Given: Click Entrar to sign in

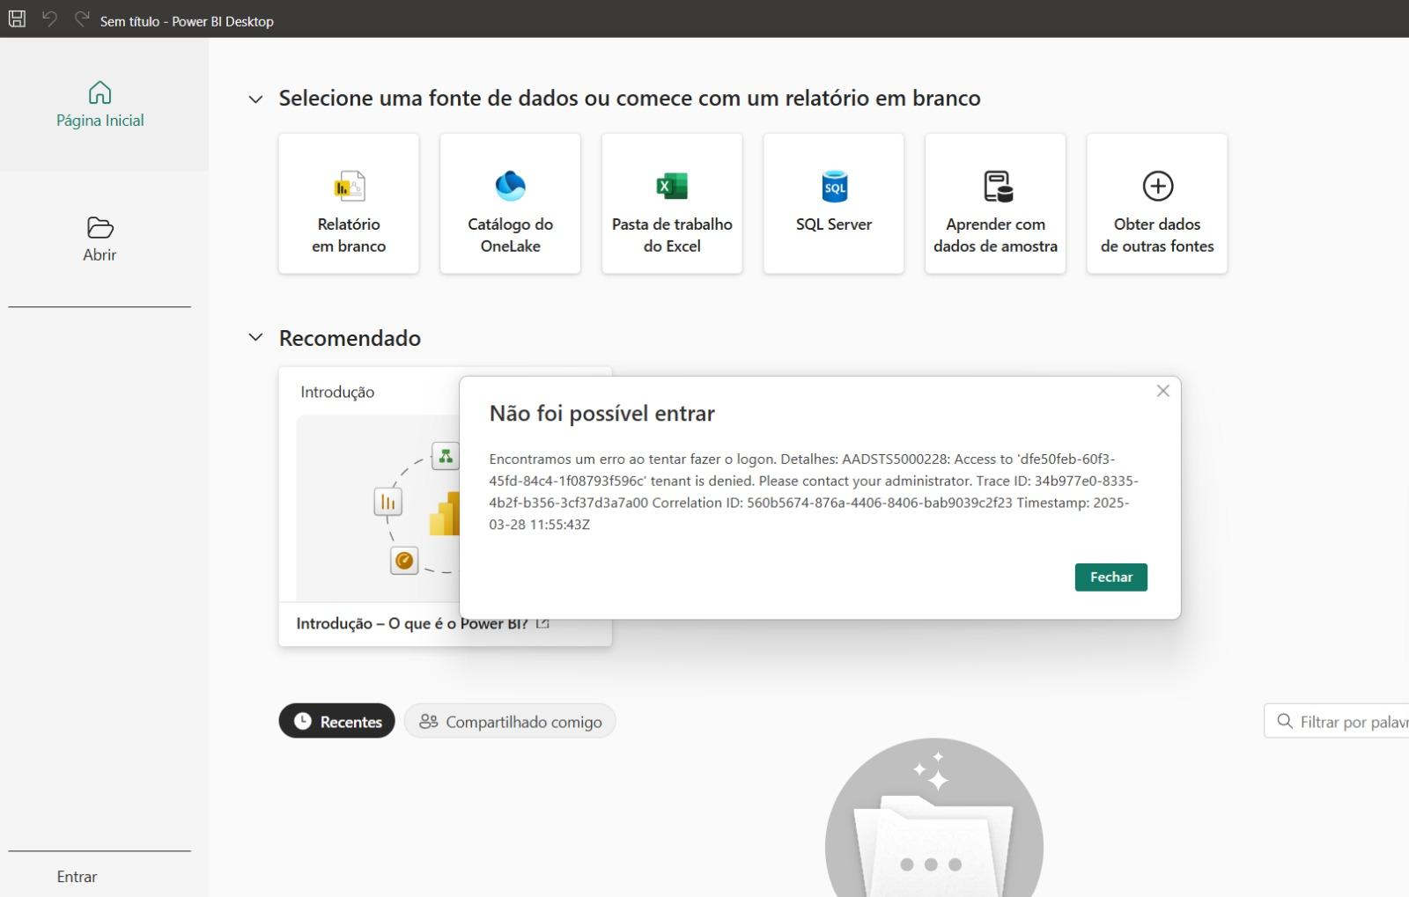Looking at the screenshot, I should pos(77,877).
